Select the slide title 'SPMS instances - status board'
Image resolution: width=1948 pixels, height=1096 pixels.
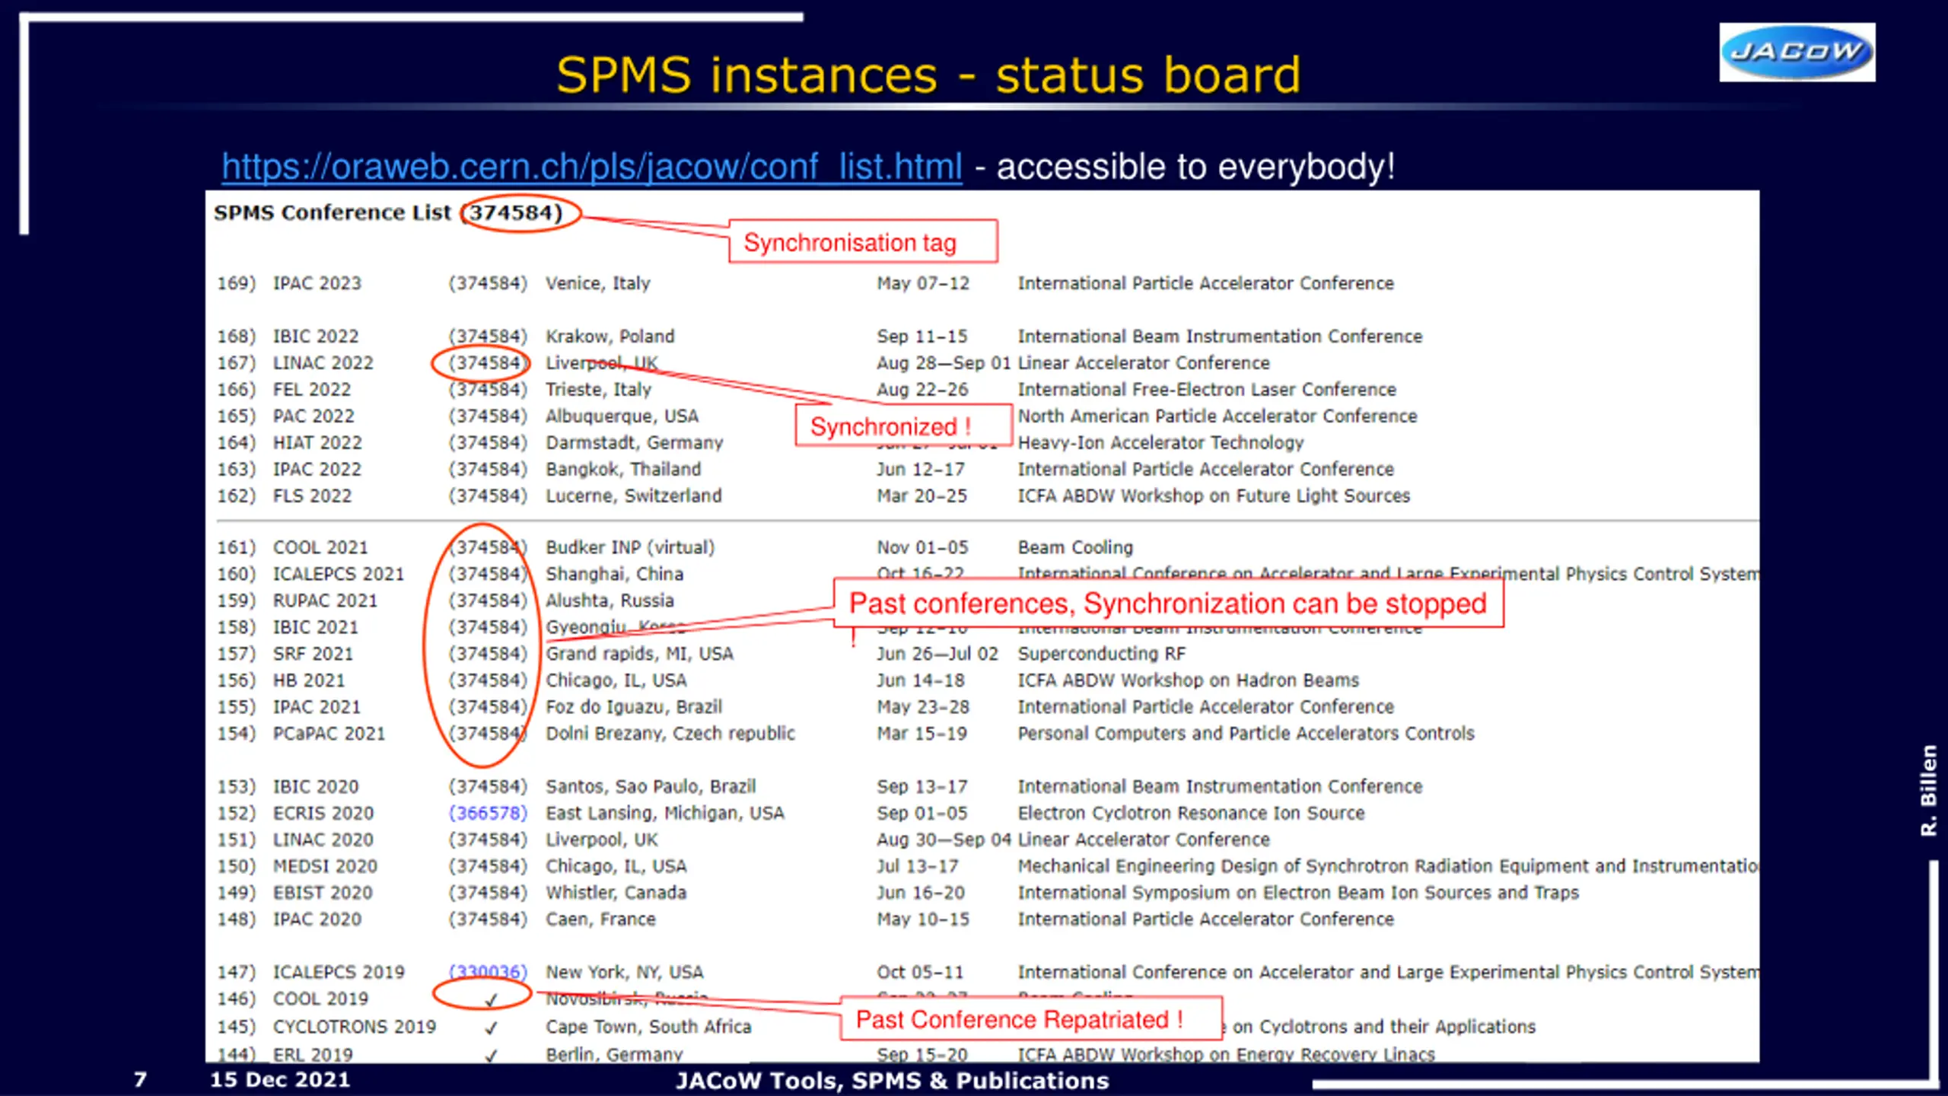coord(928,75)
